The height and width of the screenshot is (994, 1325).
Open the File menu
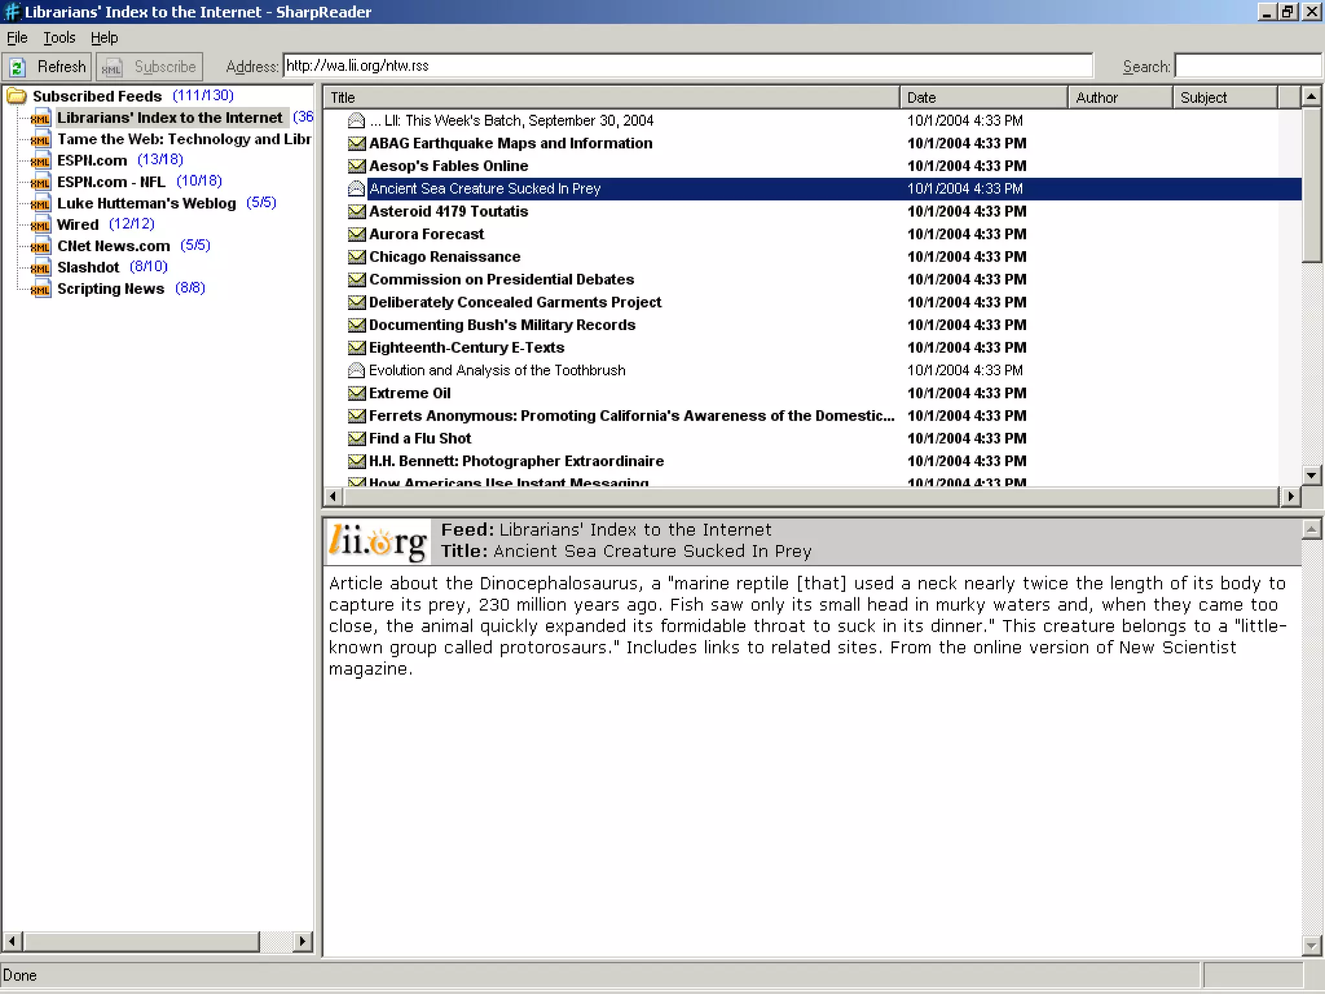click(x=17, y=38)
